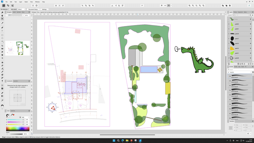Expand the more tools chevron below the color well

(x=2, y=109)
